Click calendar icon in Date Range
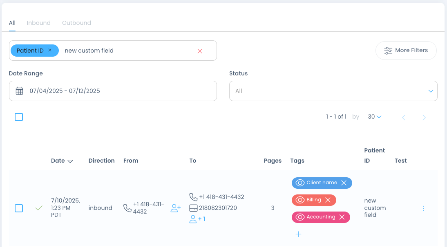 [19, 91]
